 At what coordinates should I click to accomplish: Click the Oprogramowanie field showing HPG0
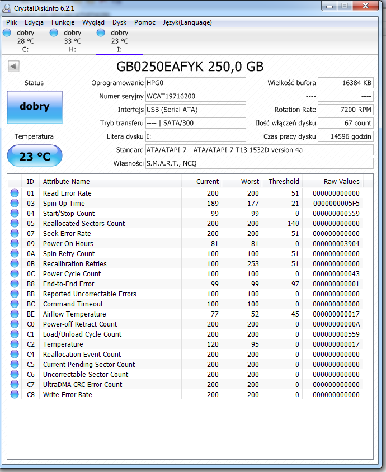[196, 83]
